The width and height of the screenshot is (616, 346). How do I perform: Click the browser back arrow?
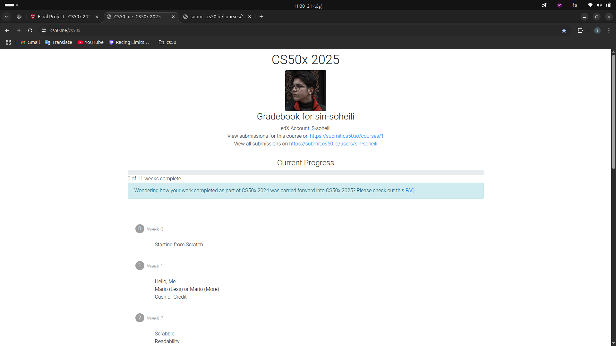click(7, 30)
